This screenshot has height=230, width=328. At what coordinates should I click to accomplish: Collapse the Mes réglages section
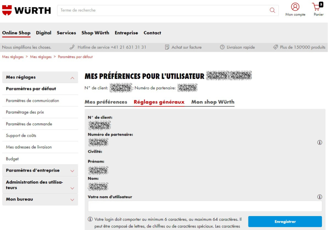(72, 78)
